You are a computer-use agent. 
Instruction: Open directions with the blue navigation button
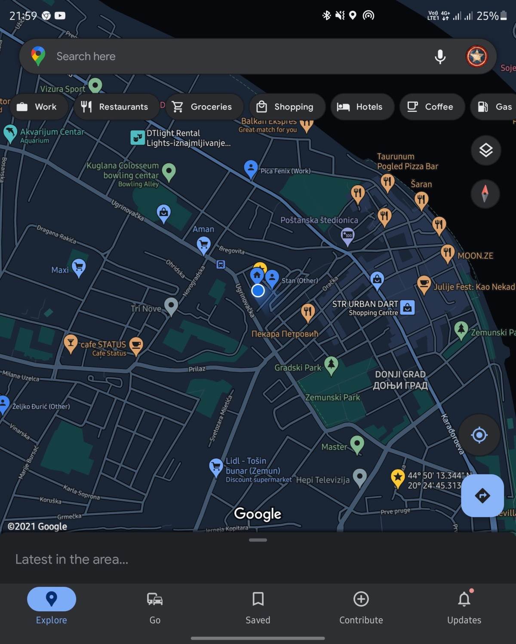click(x=482, y=495)
